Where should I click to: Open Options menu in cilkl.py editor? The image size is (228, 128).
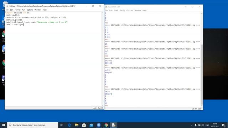30,10
